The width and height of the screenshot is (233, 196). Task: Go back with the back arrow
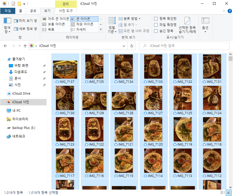point(5,46)
